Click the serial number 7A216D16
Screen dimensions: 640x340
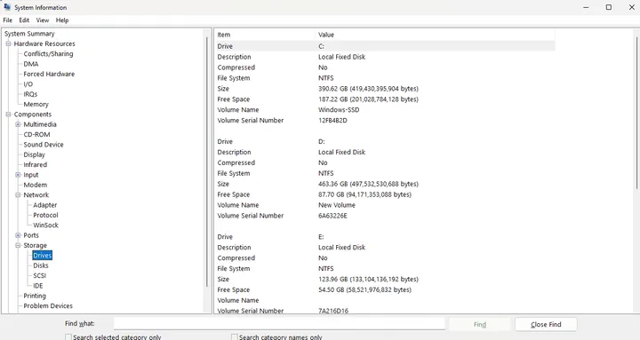click(x=333, y=311)
